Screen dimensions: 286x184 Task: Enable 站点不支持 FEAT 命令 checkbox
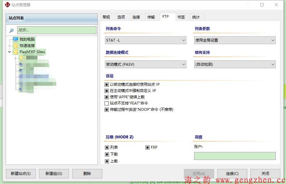coord(107,103)
